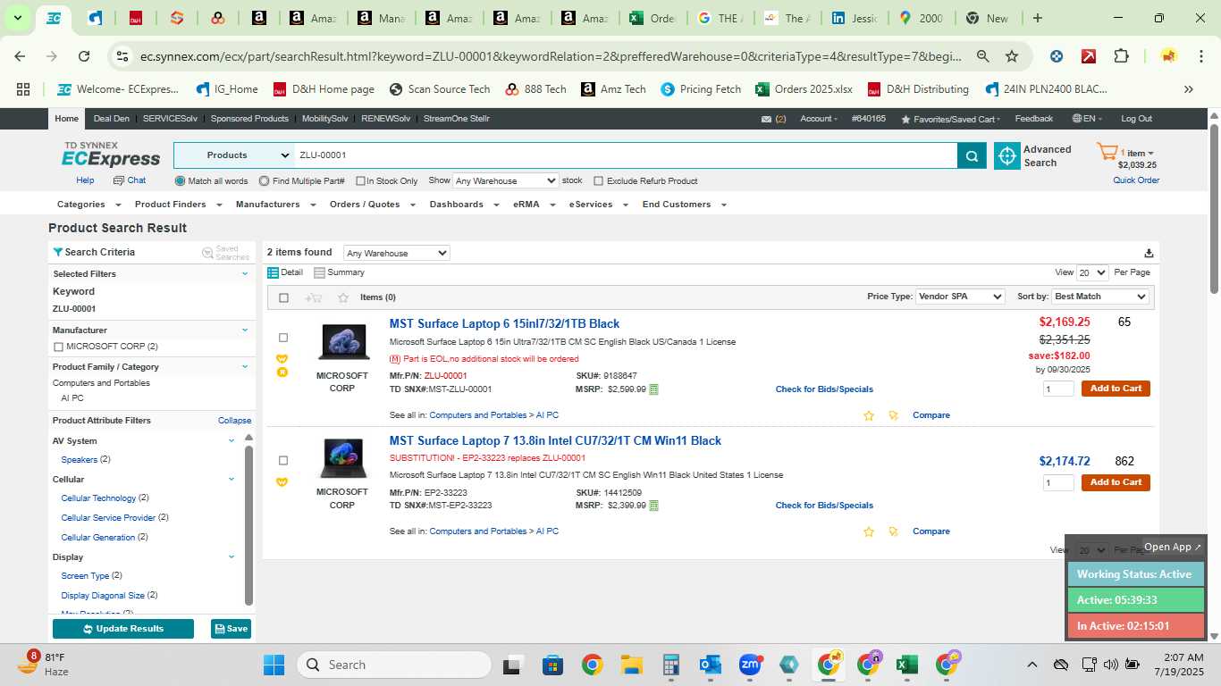This screenshot has height=686, width=1221.
Task: Select Match all words radio button
Action: pyautogui.click(x=180, y=180)
